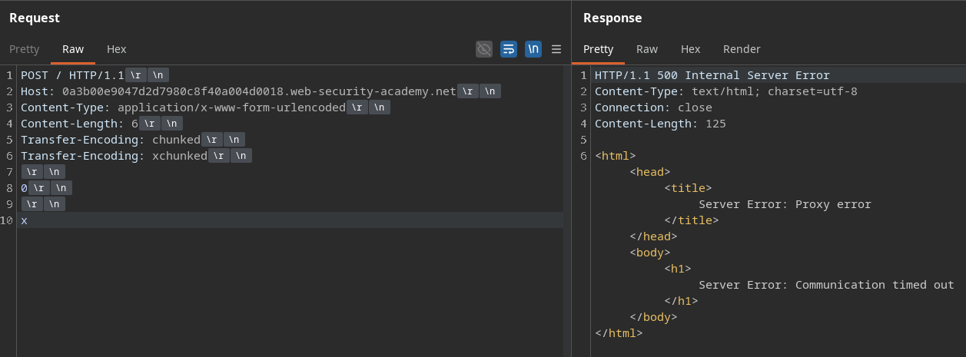Click the opening <title> tag
Screen dimensions: 966x357
pyautogui.click(x=688, y=188)
